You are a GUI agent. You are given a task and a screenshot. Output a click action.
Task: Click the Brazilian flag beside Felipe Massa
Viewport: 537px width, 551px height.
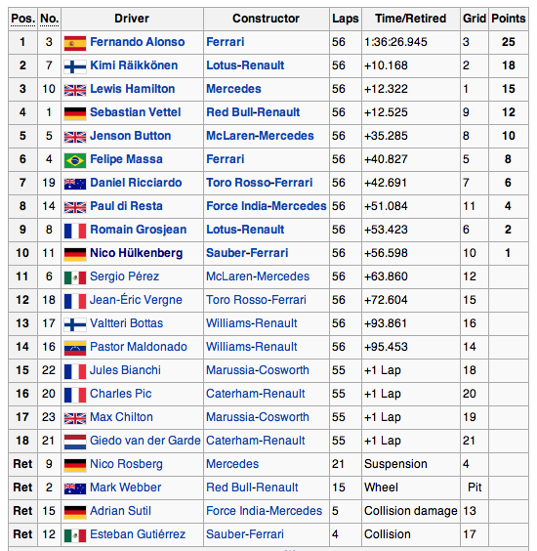pos(75,160)
